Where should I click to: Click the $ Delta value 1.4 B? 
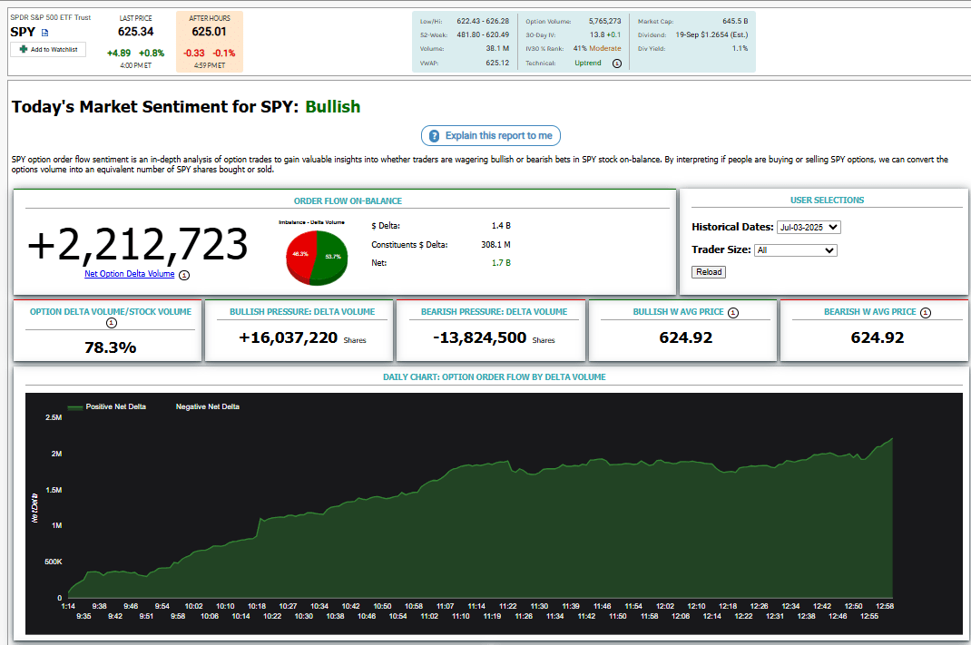click(501, 226)
